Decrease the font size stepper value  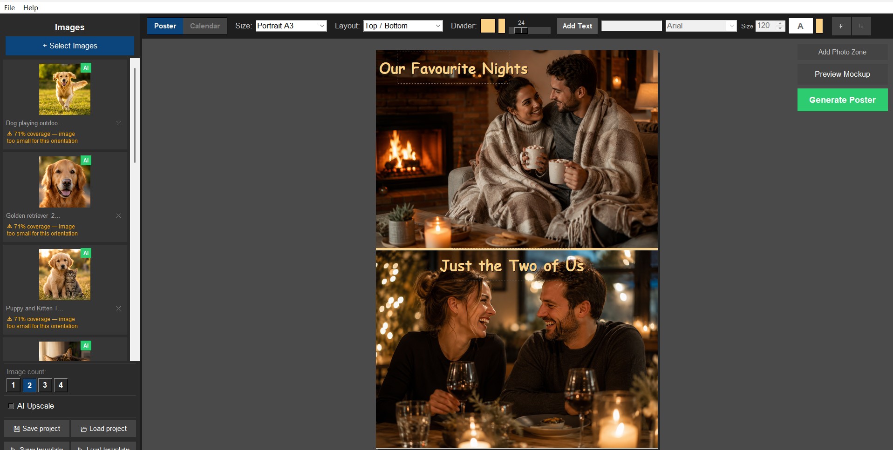pos(780,29)
